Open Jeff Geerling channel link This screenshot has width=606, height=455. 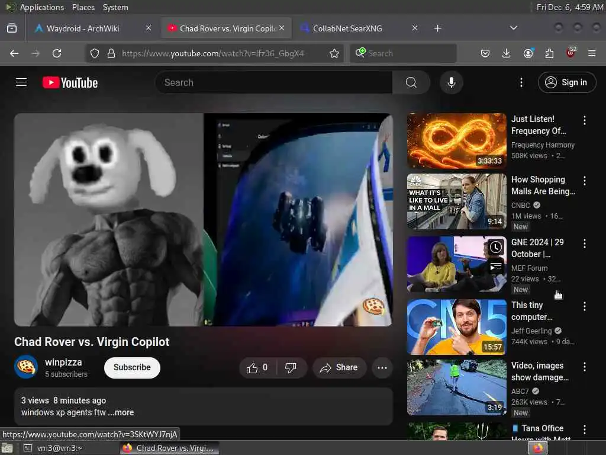point(531,331)
